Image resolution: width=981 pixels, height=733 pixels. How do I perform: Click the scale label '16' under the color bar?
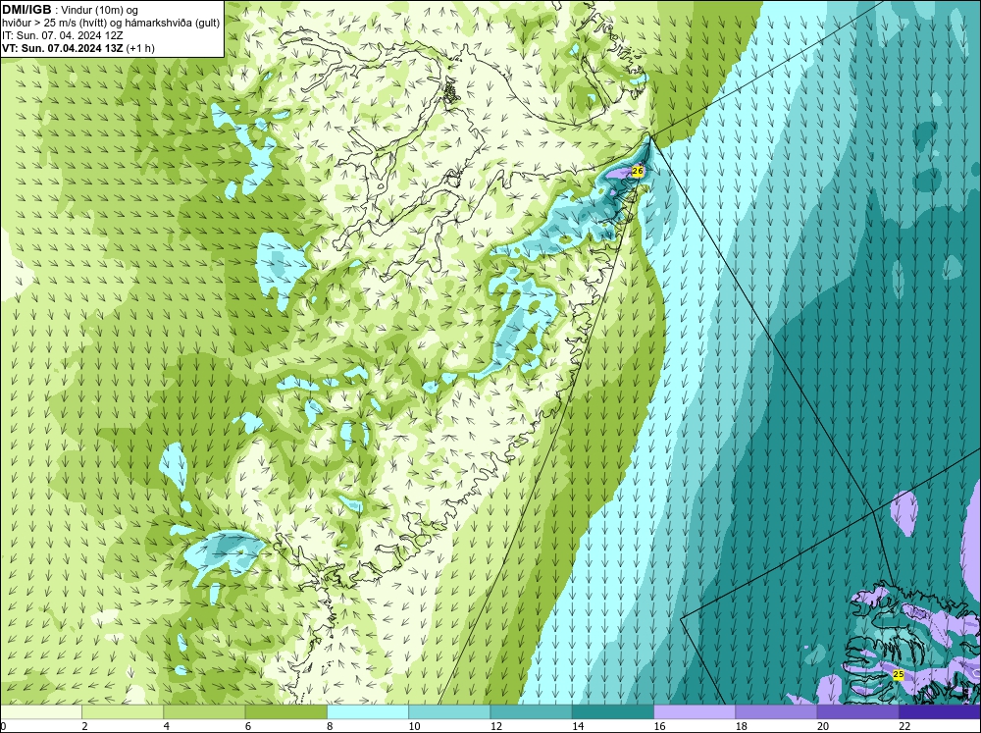[659, 726]
